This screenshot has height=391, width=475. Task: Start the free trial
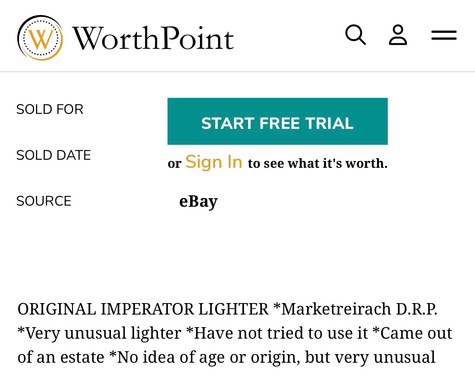click(278, 121)
